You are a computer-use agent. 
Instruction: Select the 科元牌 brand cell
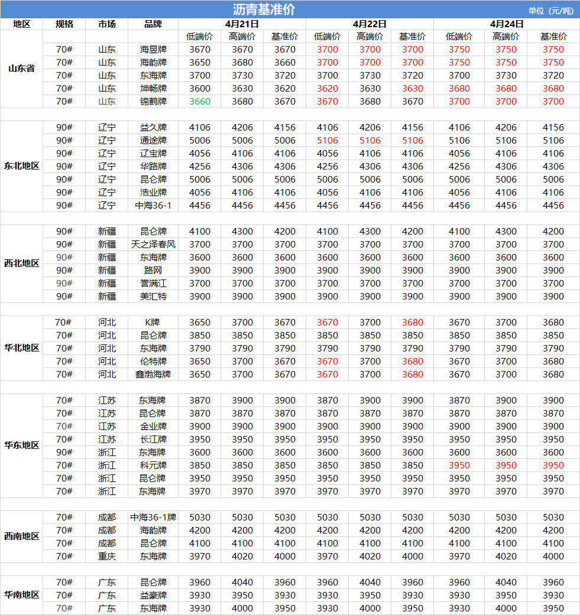point(153,466)
